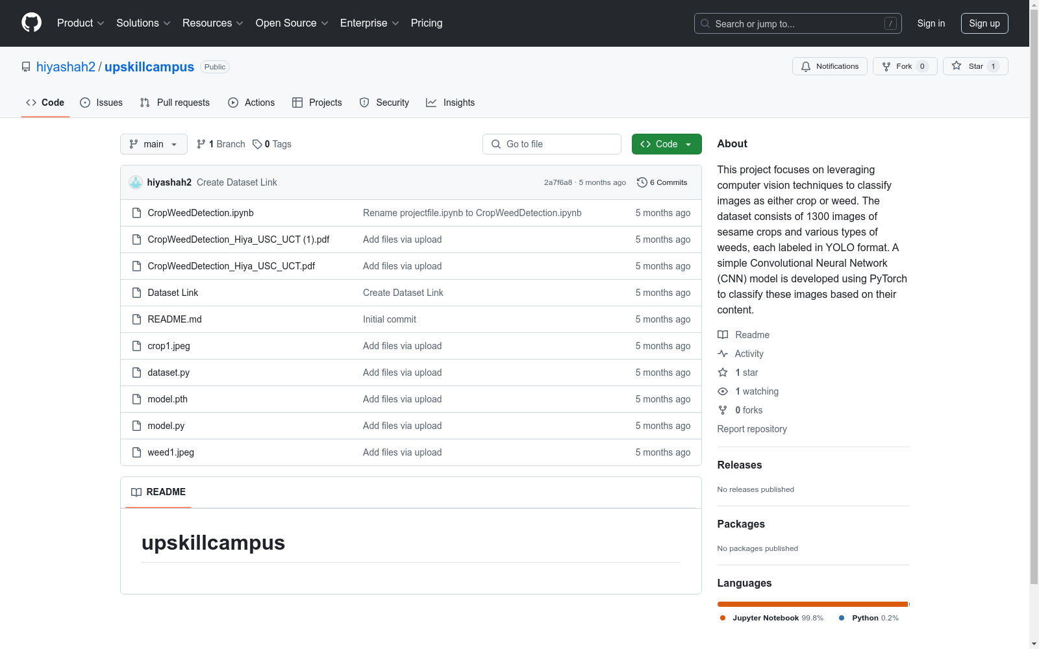Click Python 0.2% language entry
Screen dimensions: 1039x649
tap(869, 618)
